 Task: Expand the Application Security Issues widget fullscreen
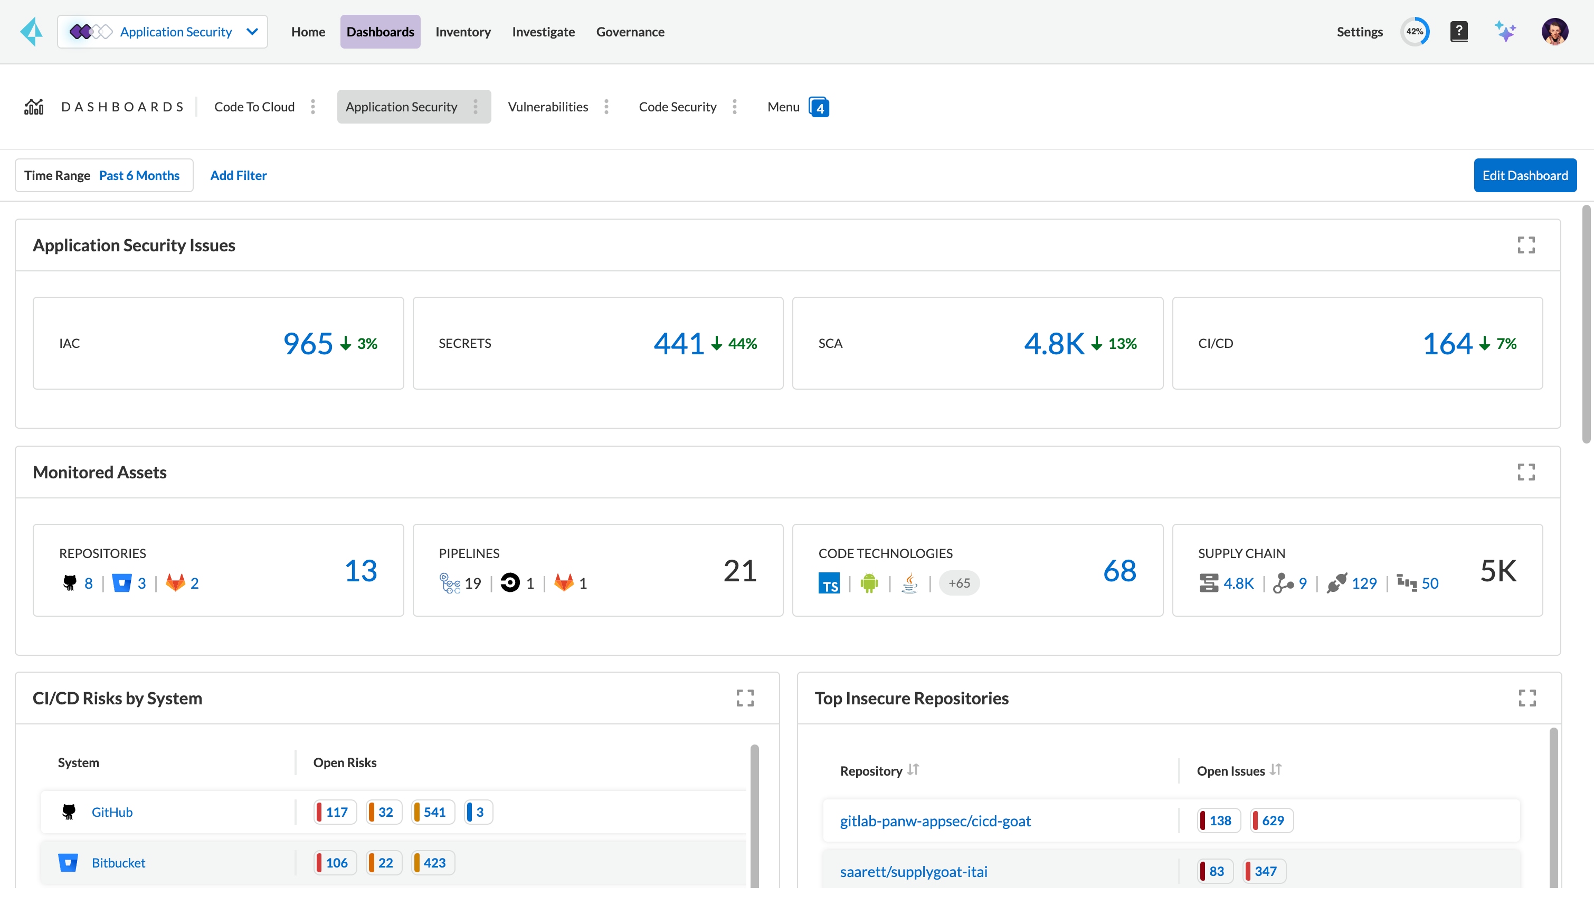coord(1526,245)
